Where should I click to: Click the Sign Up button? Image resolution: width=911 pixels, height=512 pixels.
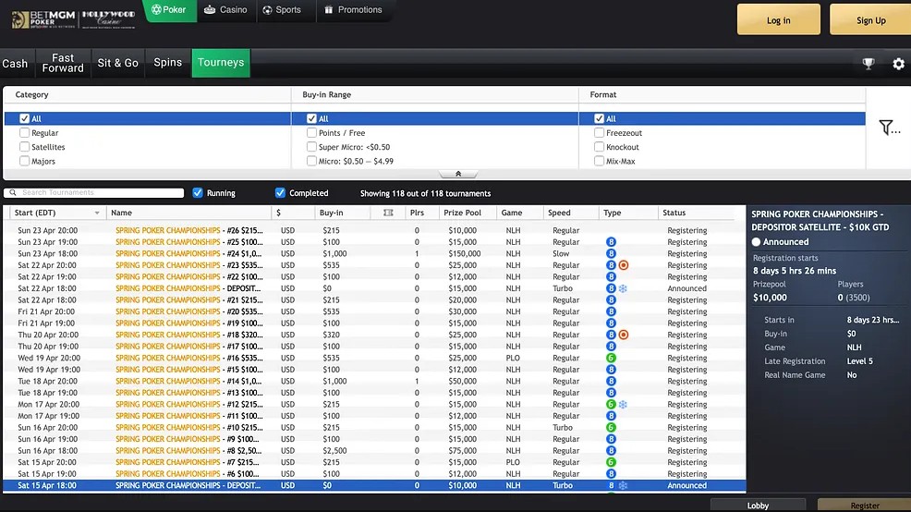(869, 19)
